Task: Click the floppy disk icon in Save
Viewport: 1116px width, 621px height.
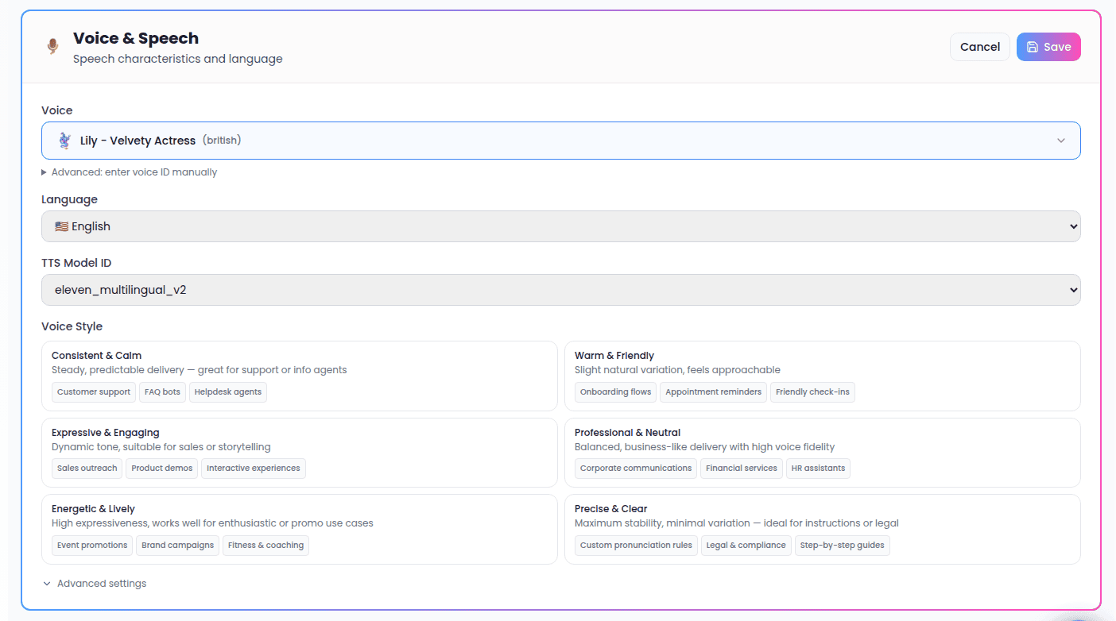Action: [x=1033, y=47]
